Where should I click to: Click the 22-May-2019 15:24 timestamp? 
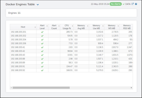tap(100, 4)
